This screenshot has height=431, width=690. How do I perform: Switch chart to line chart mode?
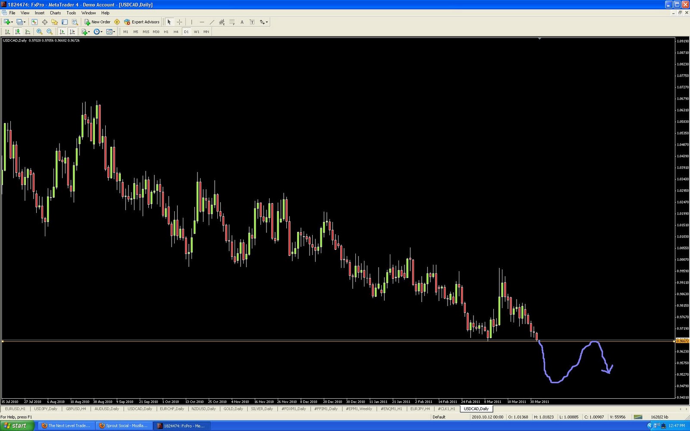click(x=28, y=31)
